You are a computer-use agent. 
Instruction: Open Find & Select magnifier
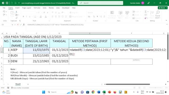(x=158, y=15)
